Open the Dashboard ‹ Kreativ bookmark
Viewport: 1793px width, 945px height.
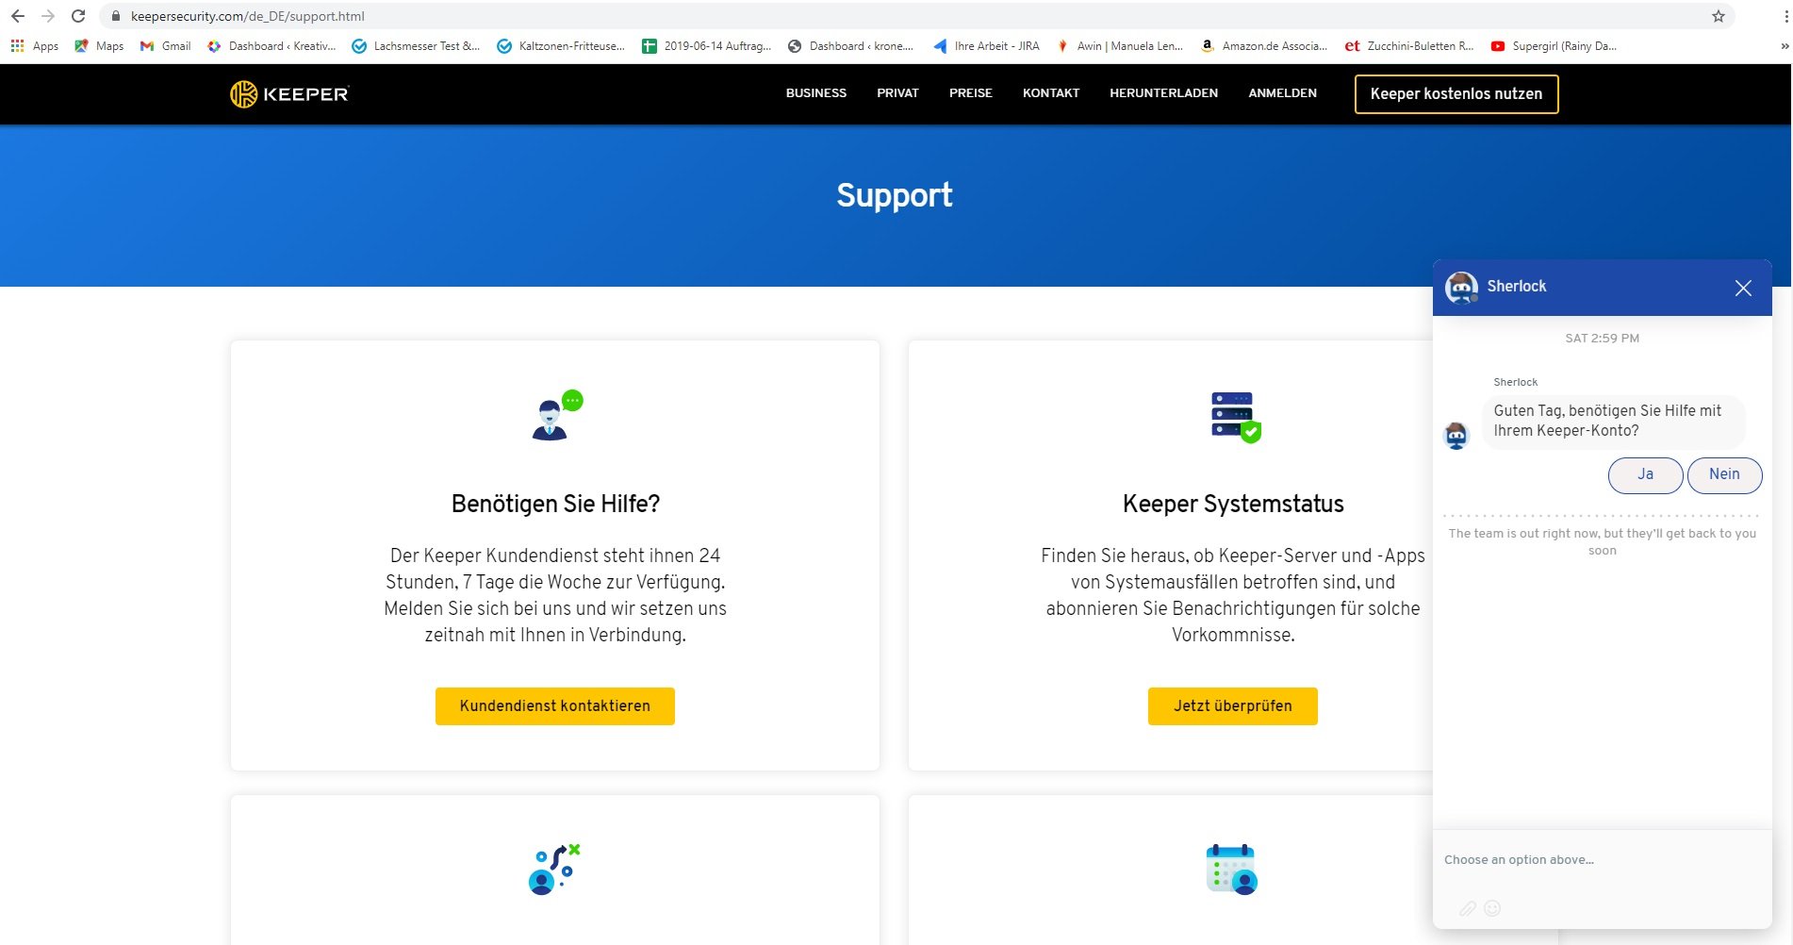click(x=271, y=45)
